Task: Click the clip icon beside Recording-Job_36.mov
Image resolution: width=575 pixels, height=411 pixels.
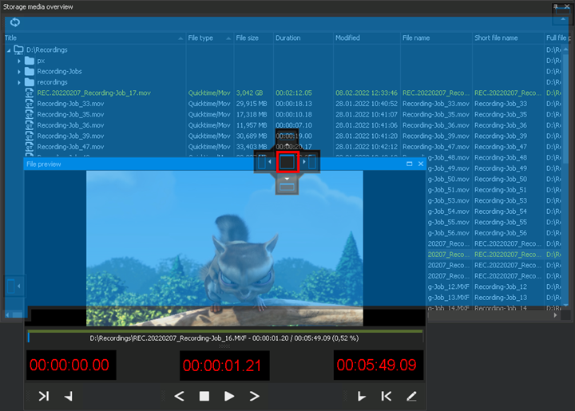Action: (30, 125)
